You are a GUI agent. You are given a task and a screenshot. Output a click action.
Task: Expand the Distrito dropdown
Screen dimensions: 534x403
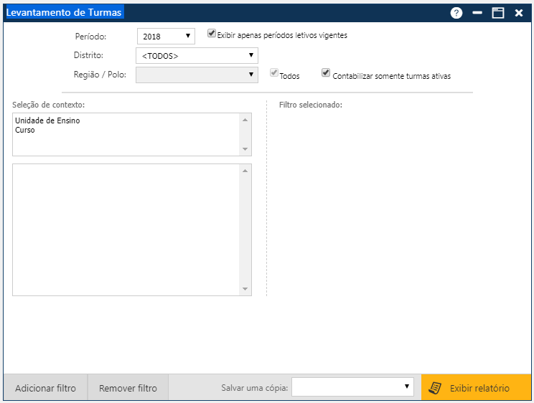click(197, 55)
